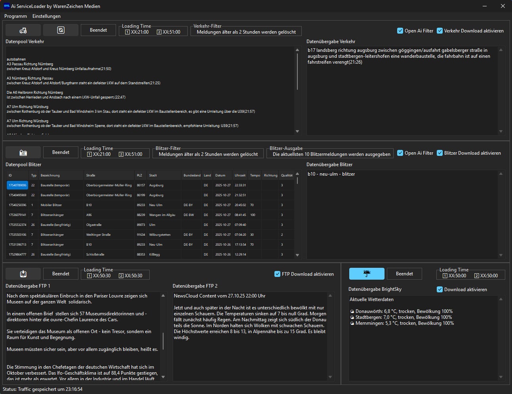The width and height of the screenshot is (512, 394).
Task: Open the Programm menu
Action: tap(15, 16)
